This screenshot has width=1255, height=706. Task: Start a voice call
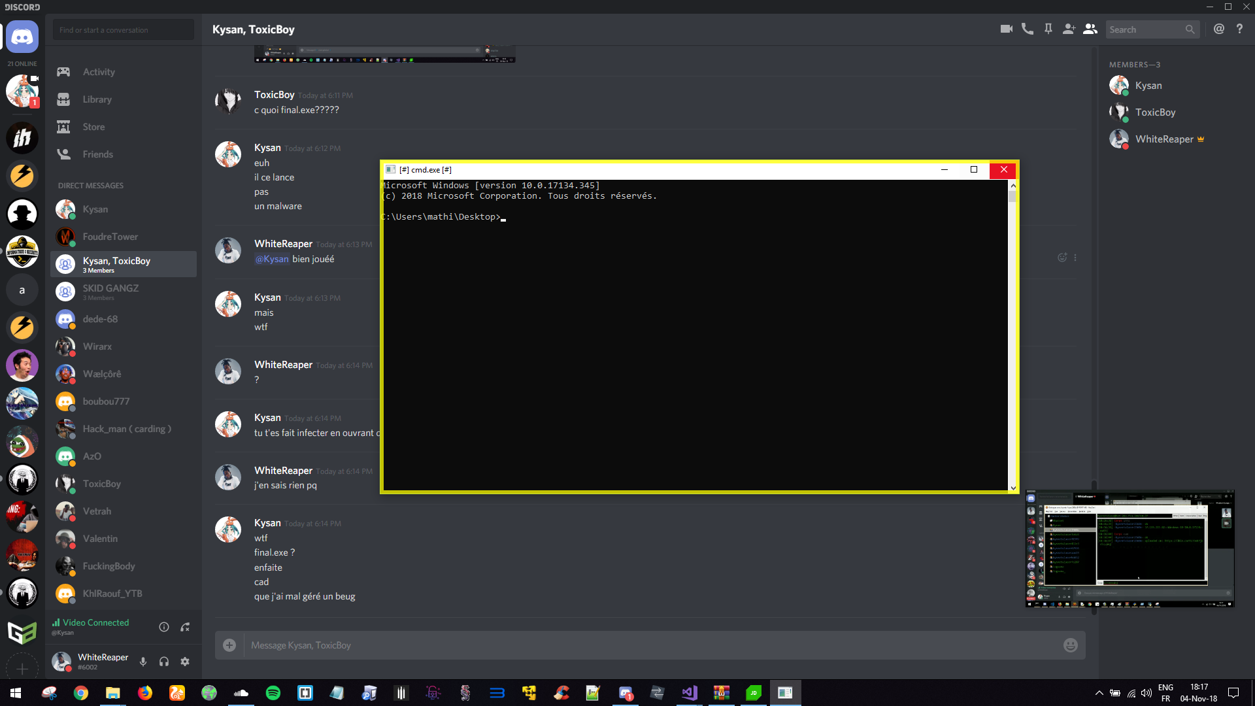(1028, 29)
